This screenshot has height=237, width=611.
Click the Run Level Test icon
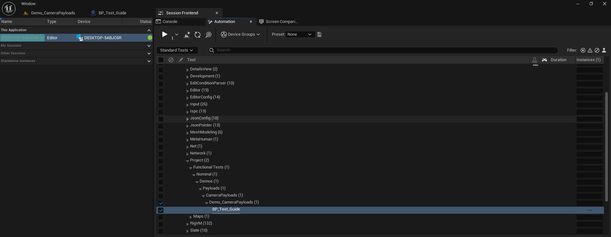[187, 35]
